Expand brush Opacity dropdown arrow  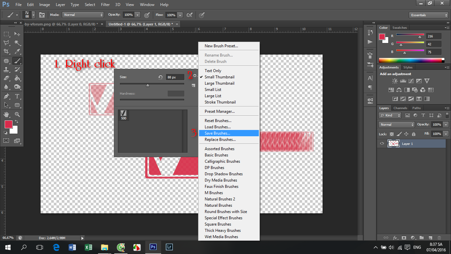coord(137,15)
